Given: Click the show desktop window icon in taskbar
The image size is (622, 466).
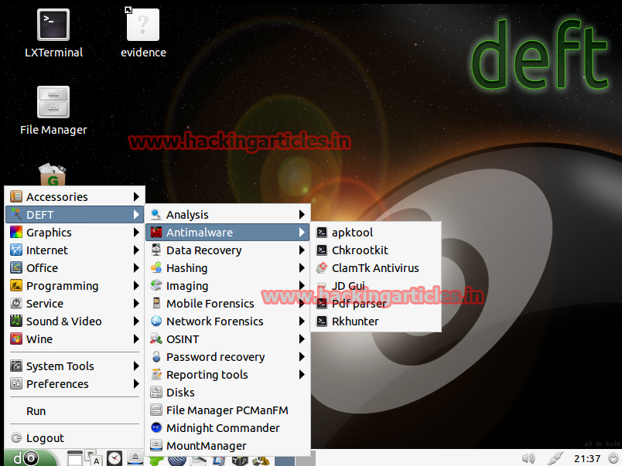Looking at the screenshot, I should (74, 458).
